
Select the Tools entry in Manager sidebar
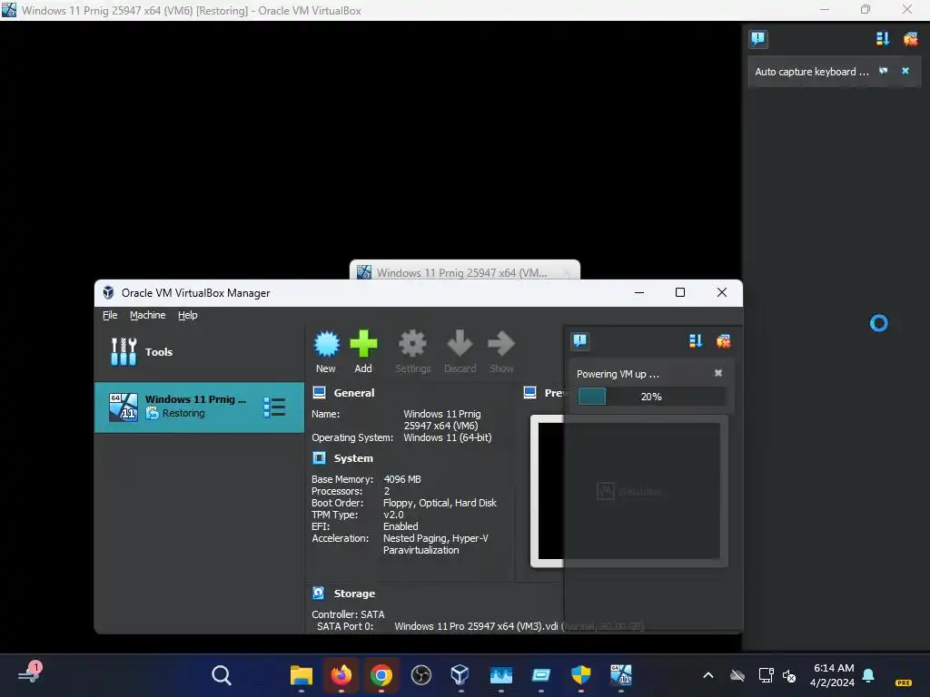coord(199,352)
